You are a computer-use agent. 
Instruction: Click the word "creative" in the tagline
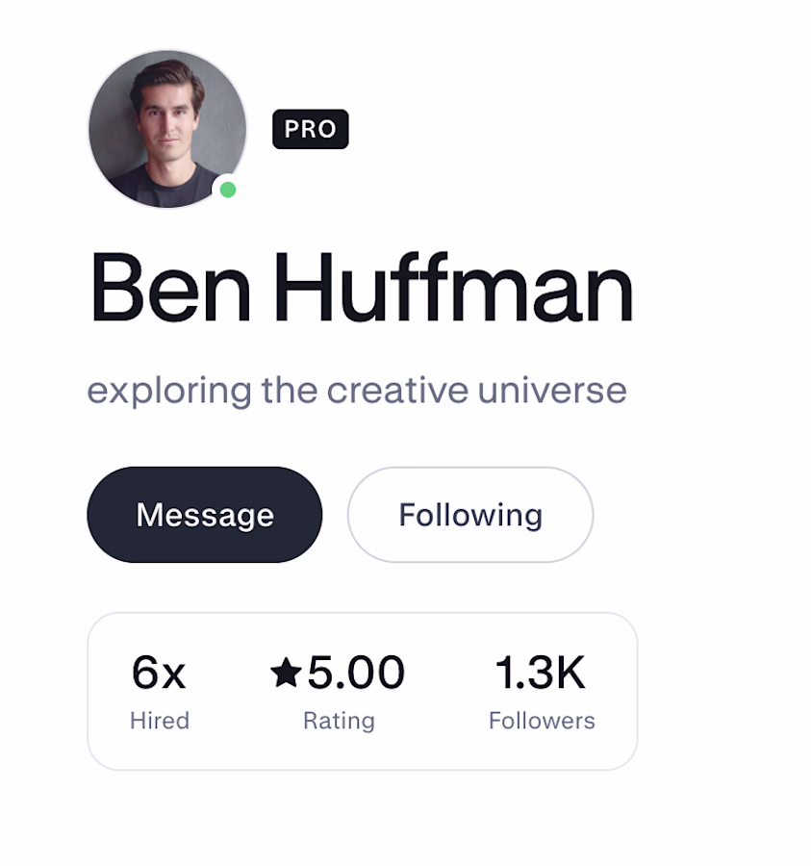coord(397,391)
